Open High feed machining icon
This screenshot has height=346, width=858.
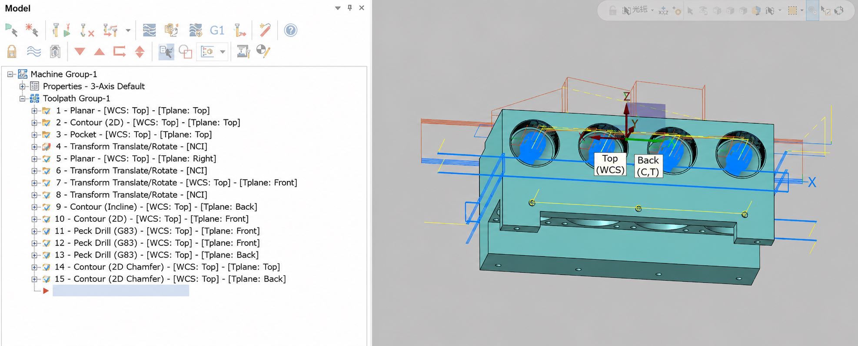(240, 30)
